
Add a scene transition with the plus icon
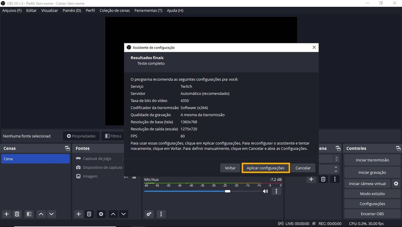pos(311,179)
